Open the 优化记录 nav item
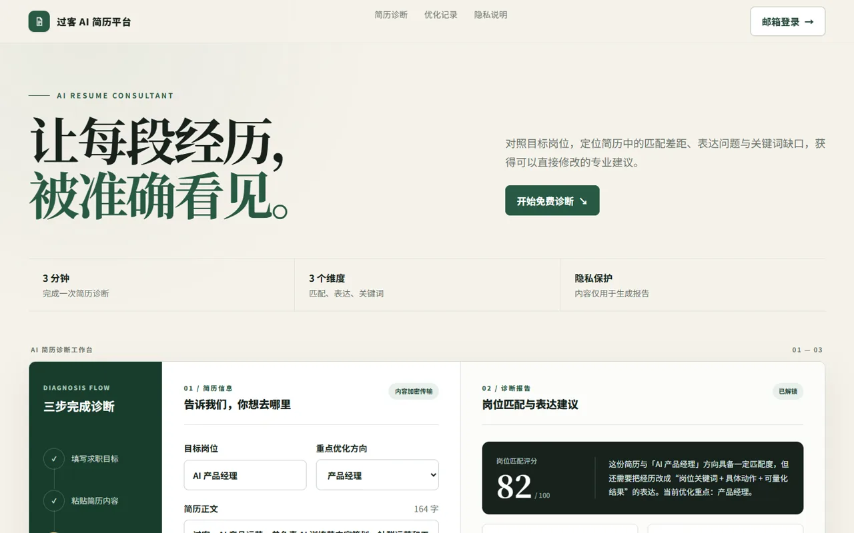 point(441,15)
